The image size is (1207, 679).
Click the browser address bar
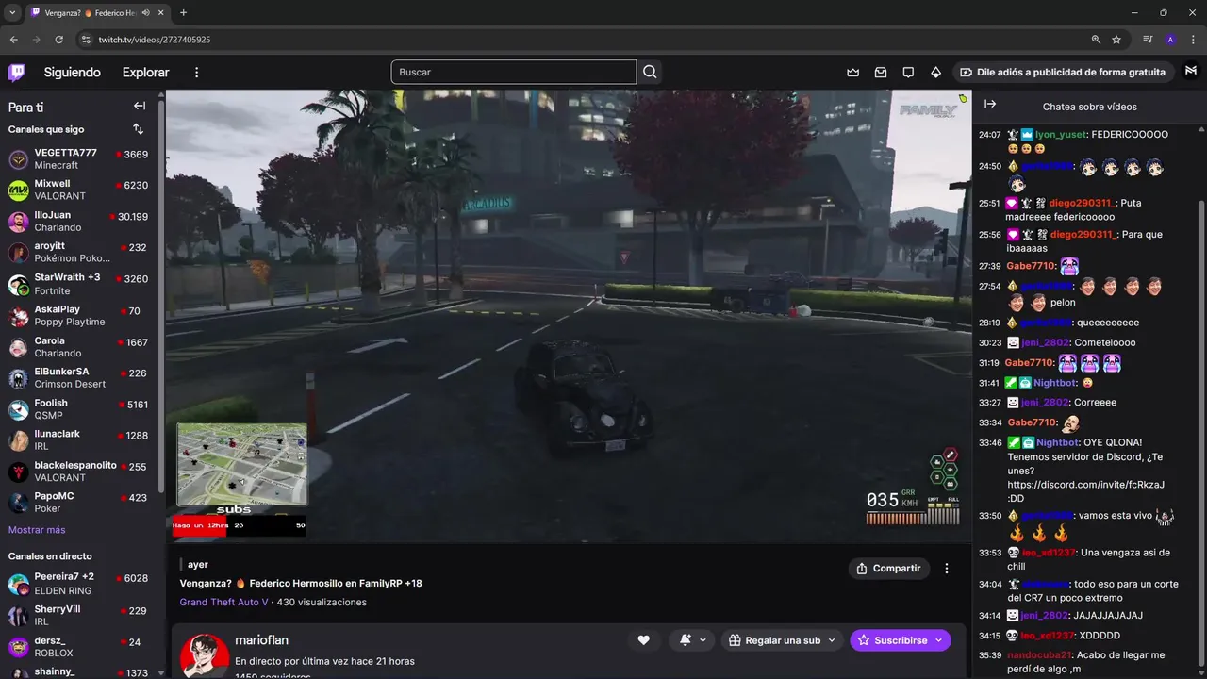pyautogui.click(x=585, y=40)
